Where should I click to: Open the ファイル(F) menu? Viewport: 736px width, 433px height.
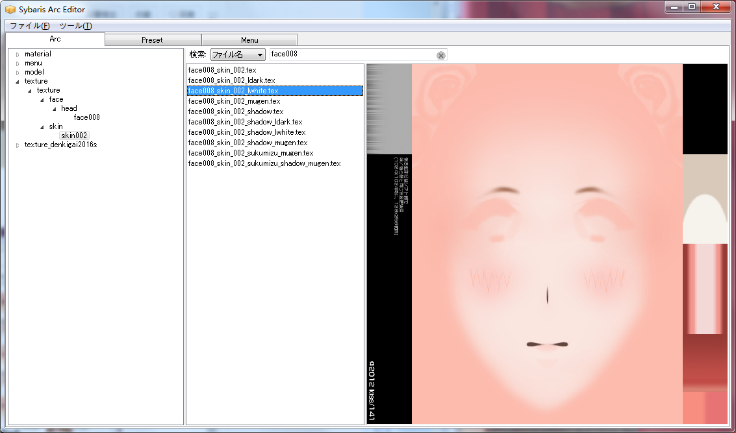pos(29,26)
